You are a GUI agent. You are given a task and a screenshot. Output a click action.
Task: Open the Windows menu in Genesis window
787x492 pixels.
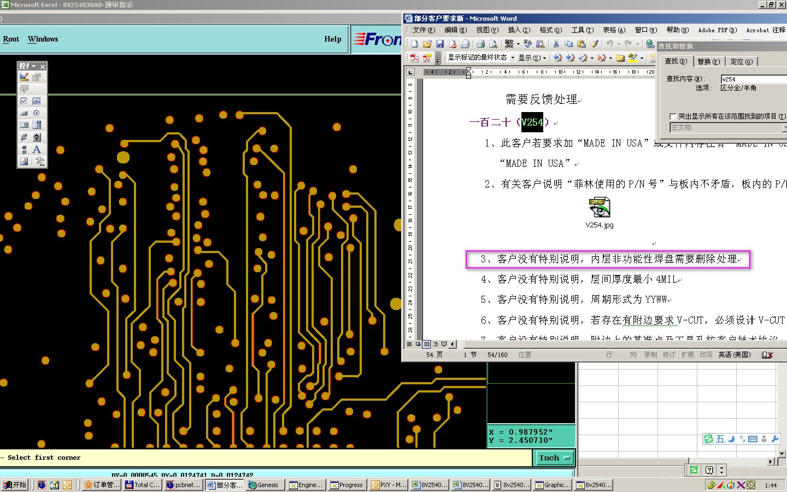(43, 39)
